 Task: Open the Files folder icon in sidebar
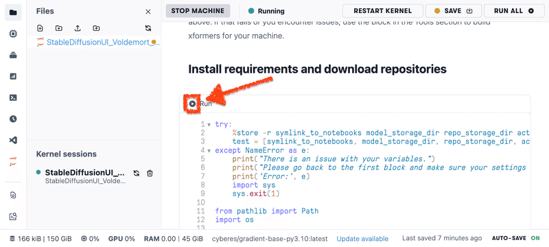[13, 12]
